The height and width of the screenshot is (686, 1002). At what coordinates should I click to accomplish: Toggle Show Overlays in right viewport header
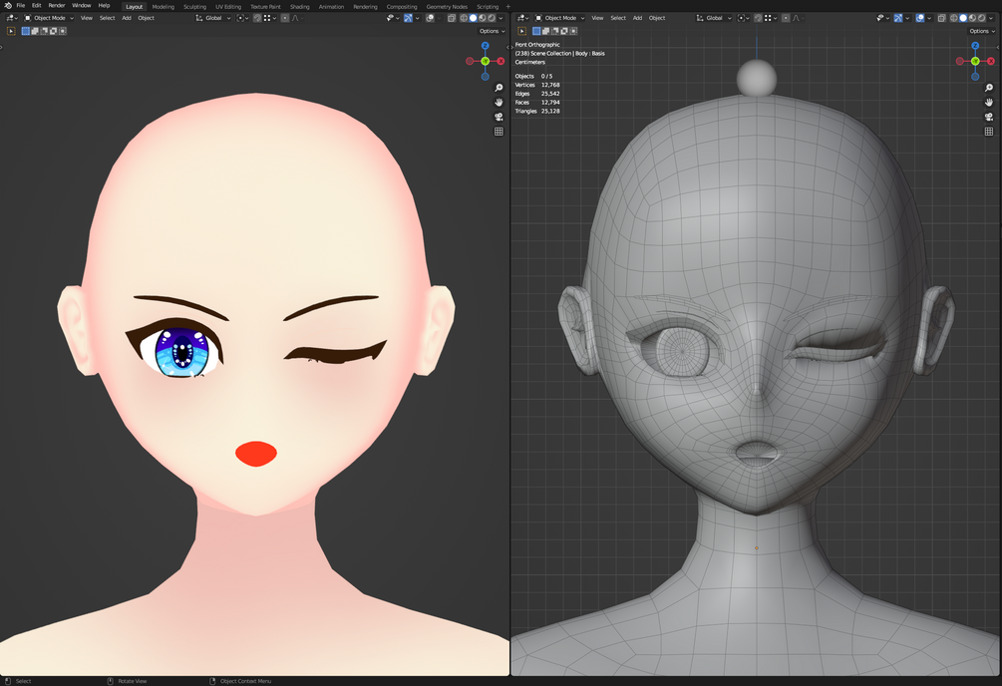pyautogui.click(x=918, y=17)
